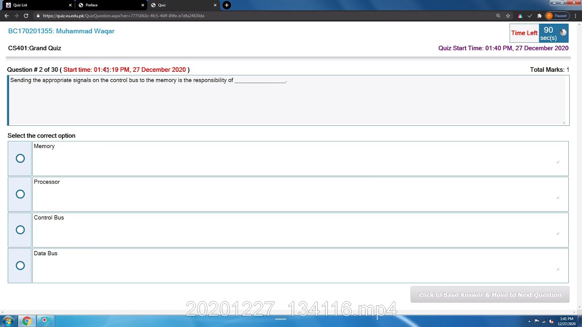
Task: Select the Memory answer radio button
Action: tap(20, 159)
